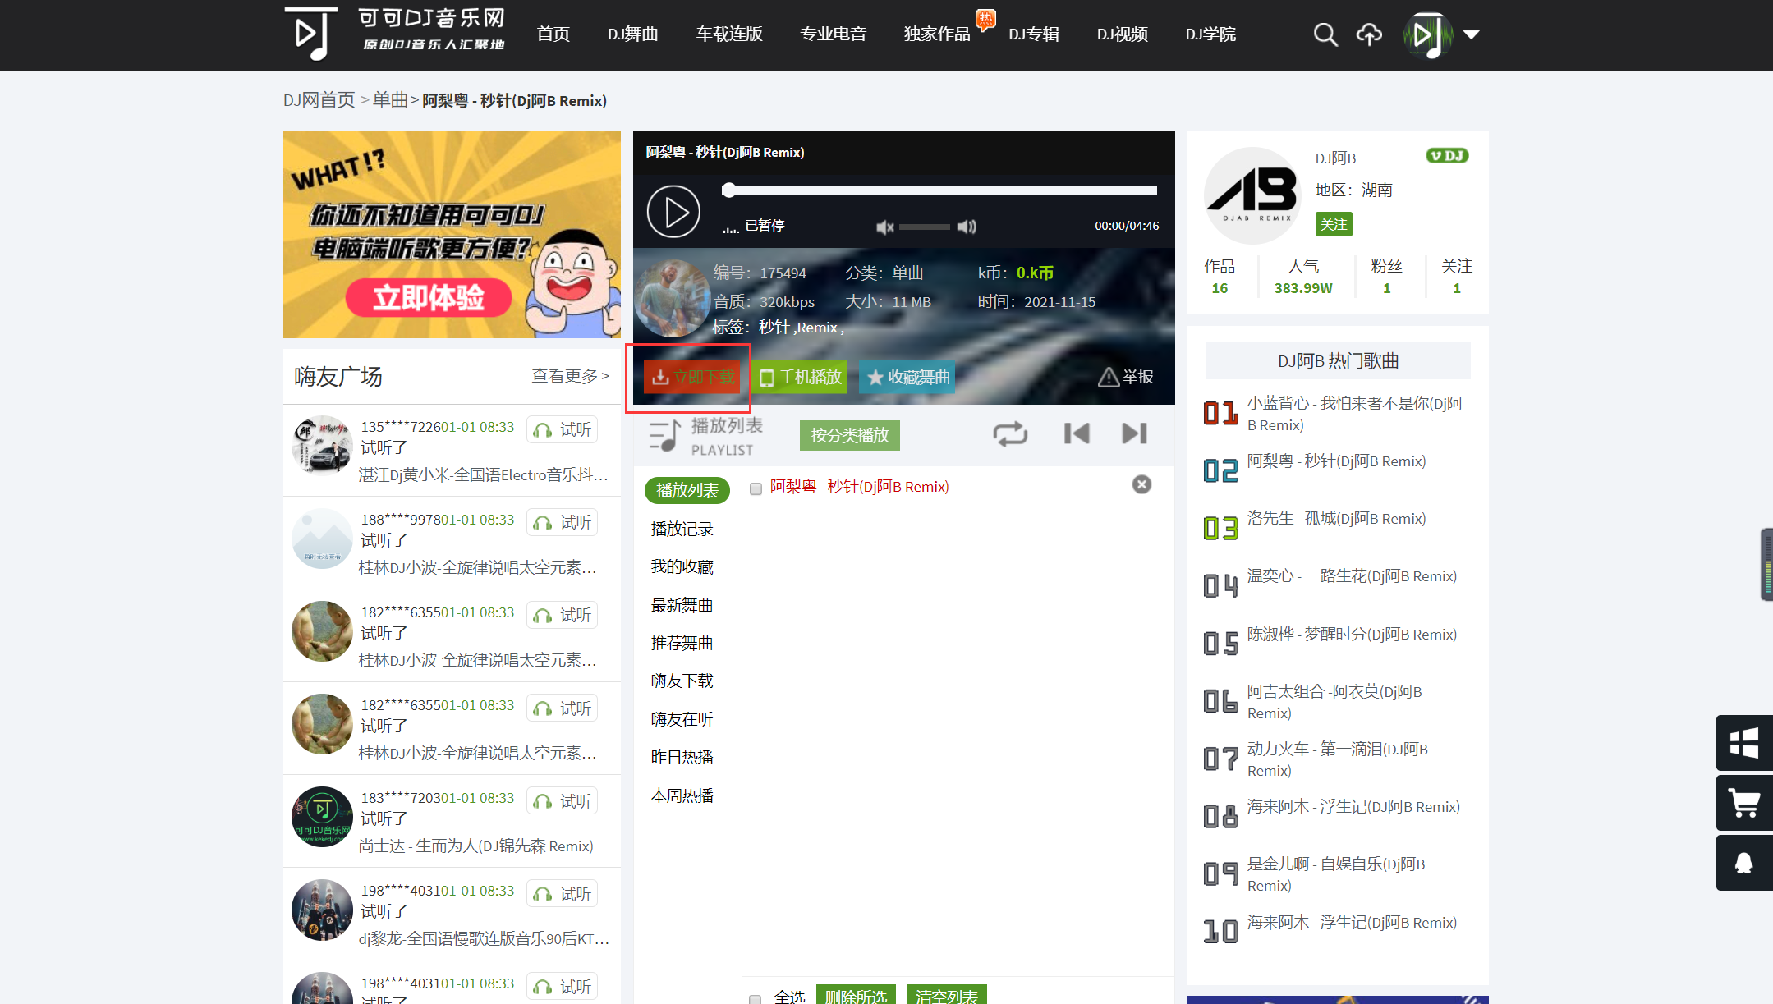Select the 播放列表 tab

687,490
